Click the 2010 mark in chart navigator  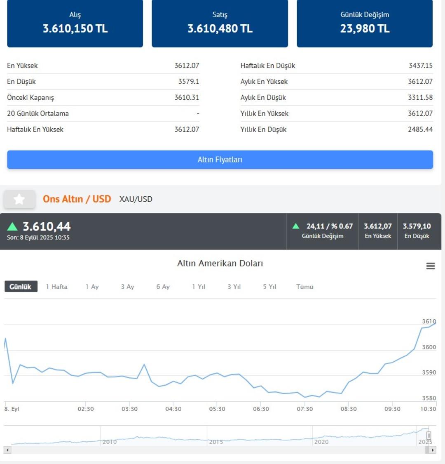110,442
